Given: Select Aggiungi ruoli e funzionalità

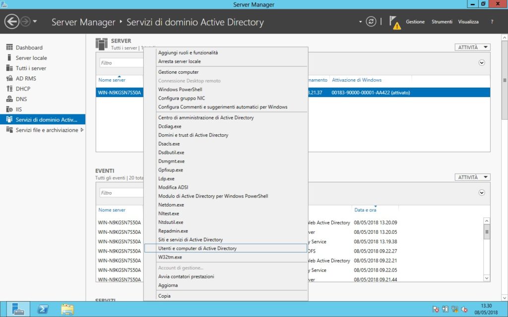Looking at the screenshot, I should [x=226, y=53].
